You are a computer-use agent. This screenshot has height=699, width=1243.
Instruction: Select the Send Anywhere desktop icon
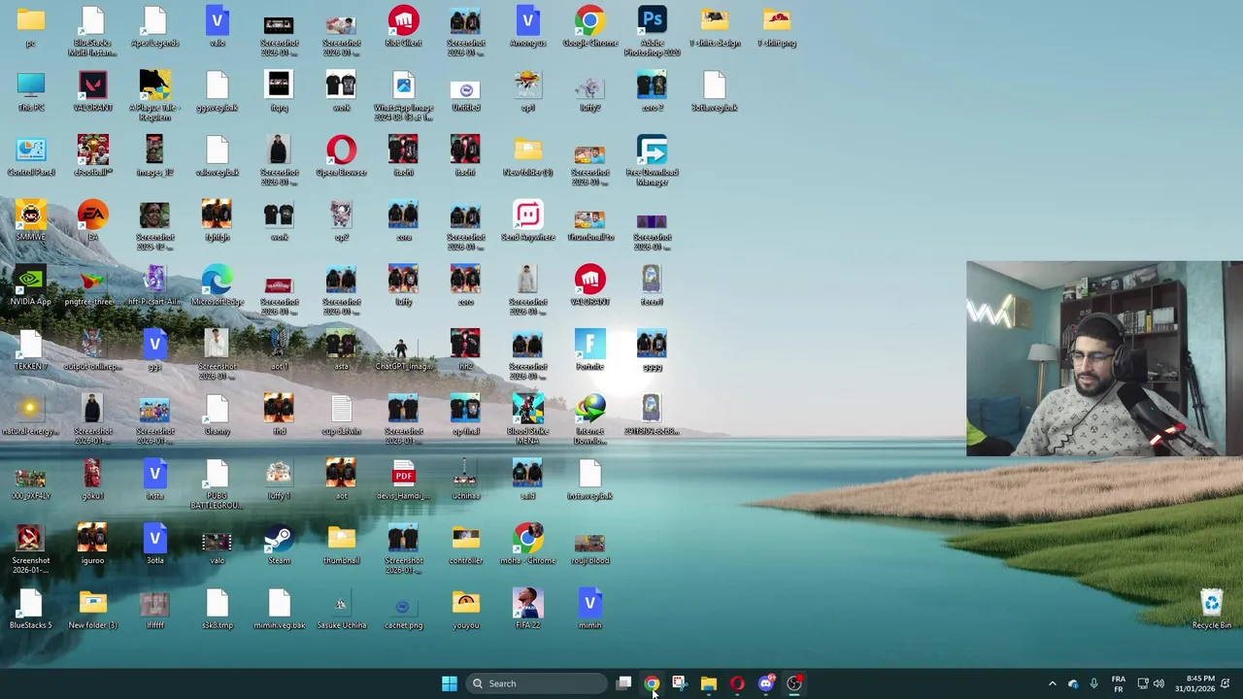[527, 221]
